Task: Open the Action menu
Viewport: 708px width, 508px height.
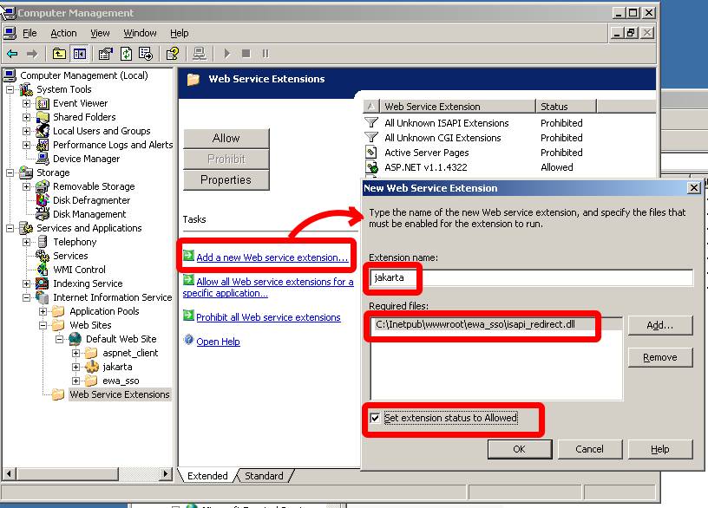Action: pos(63,33)
